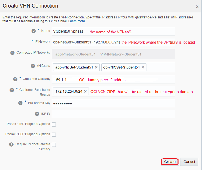Show help for Customer Reachable Routes
Image resolution: width=202 pixels, height=170 pixels.
pos(12,90)
